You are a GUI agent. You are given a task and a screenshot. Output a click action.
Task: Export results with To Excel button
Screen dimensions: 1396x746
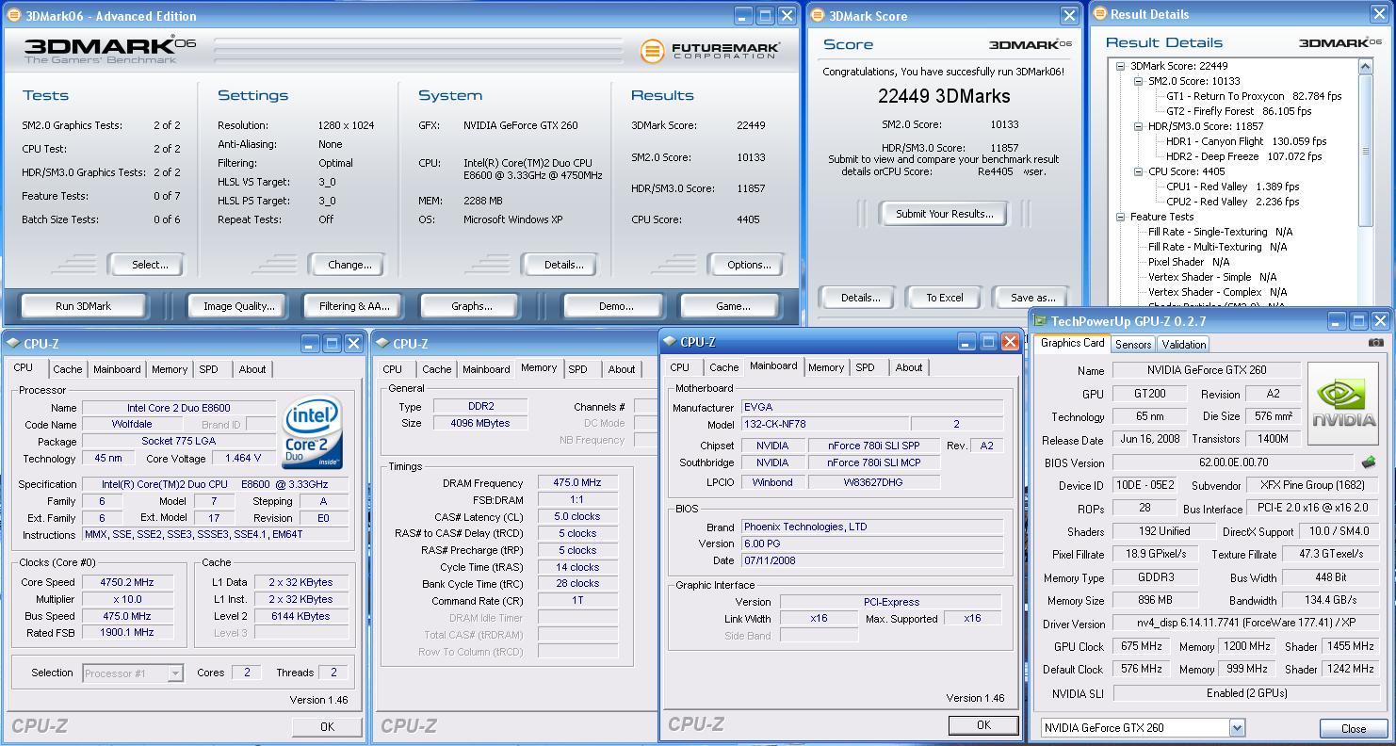click(x=945, y=298)
